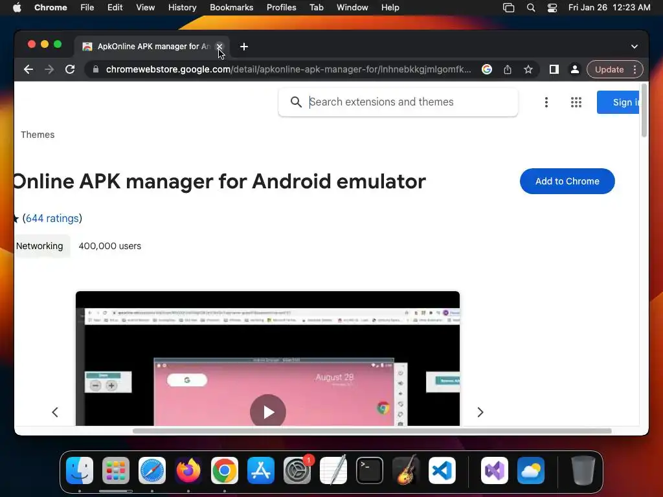This screenshot has height=497, width=663.
Task: Open the History menu
Action: click(x=182, y=8)
